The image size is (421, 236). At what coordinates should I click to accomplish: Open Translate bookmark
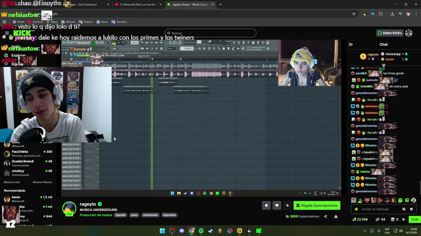[119, 22]
